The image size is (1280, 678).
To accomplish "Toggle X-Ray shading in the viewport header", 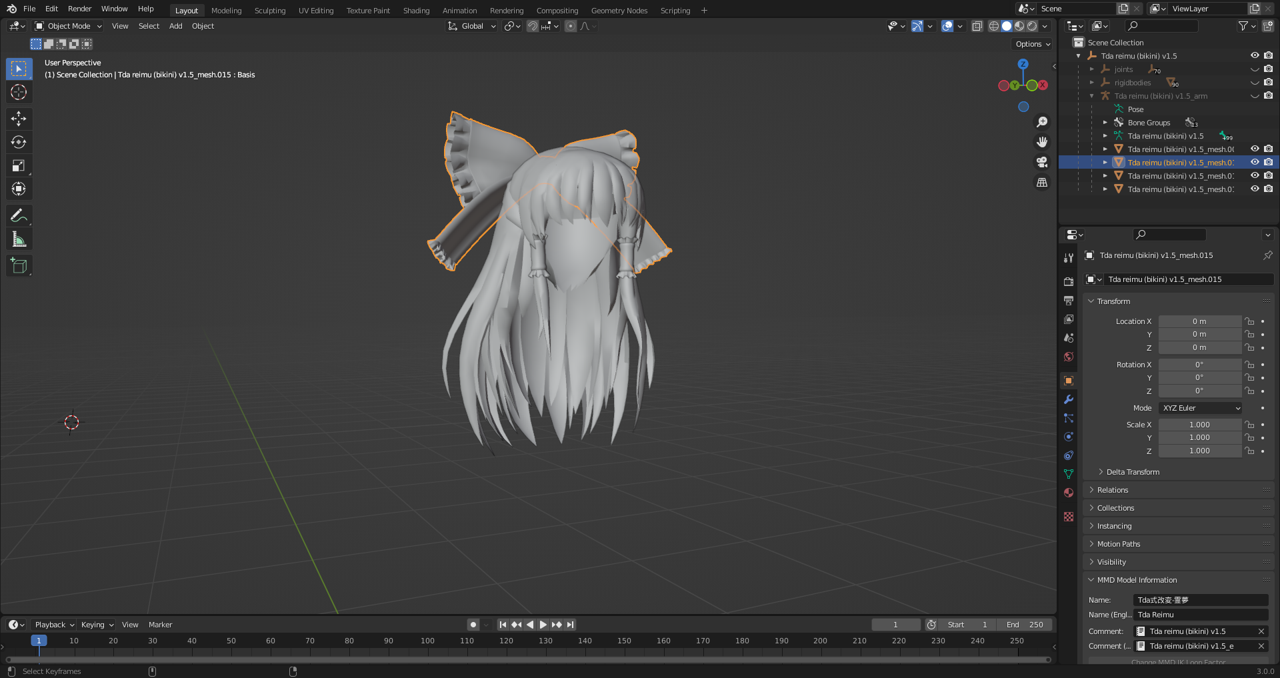I will pos(977,26).
